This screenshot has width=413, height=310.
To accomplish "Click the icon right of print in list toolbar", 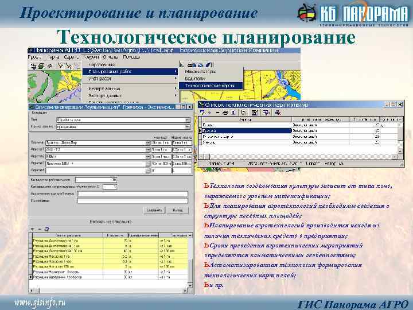I will tap(233, 113).
